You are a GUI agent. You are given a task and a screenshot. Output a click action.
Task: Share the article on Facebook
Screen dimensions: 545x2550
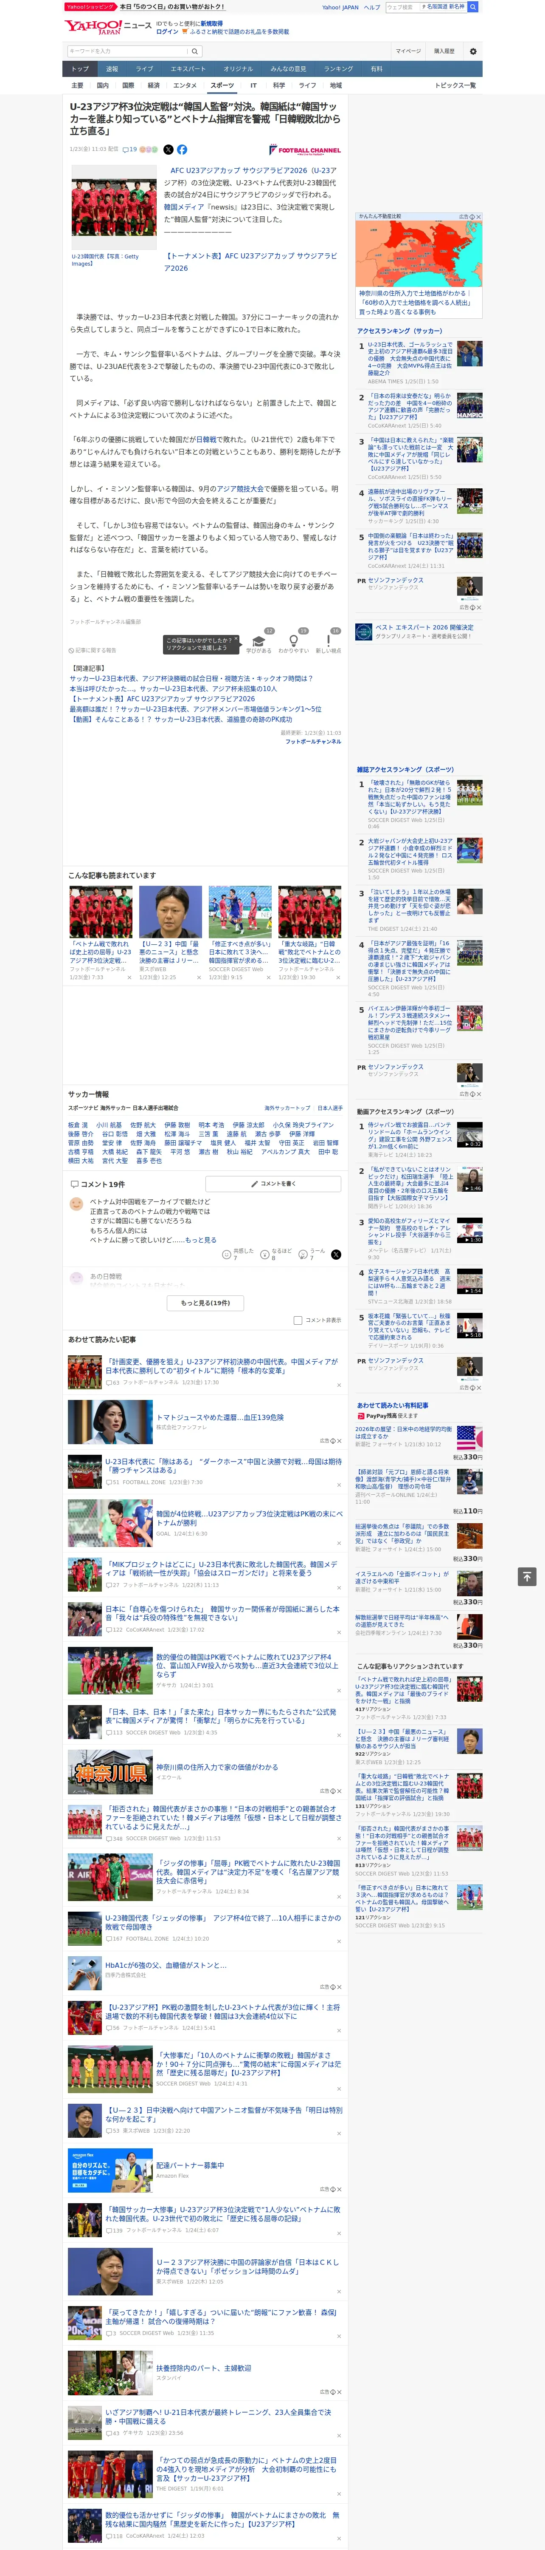tap(182, 150)
